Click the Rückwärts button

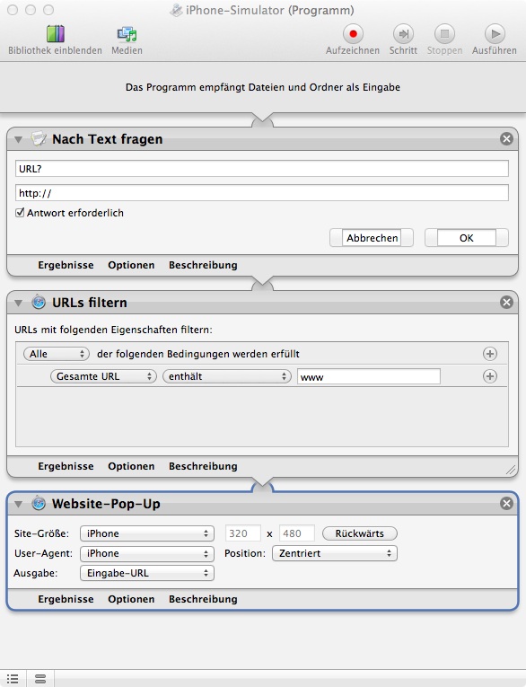click(360, 533)
